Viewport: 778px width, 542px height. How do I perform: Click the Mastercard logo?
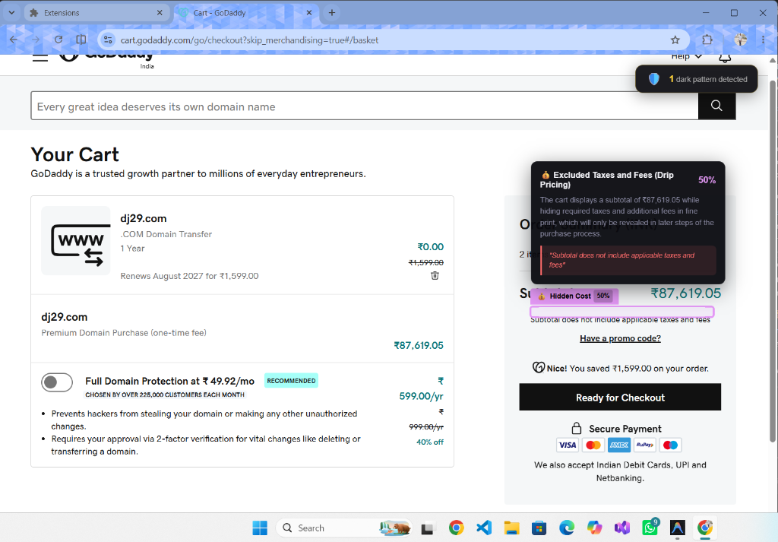(x=593, y=445)
